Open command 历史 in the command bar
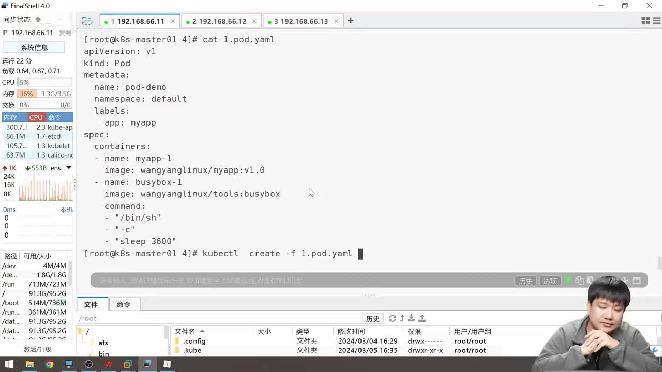The width and height of the screenshot is (662, 372). click(526, 281)
